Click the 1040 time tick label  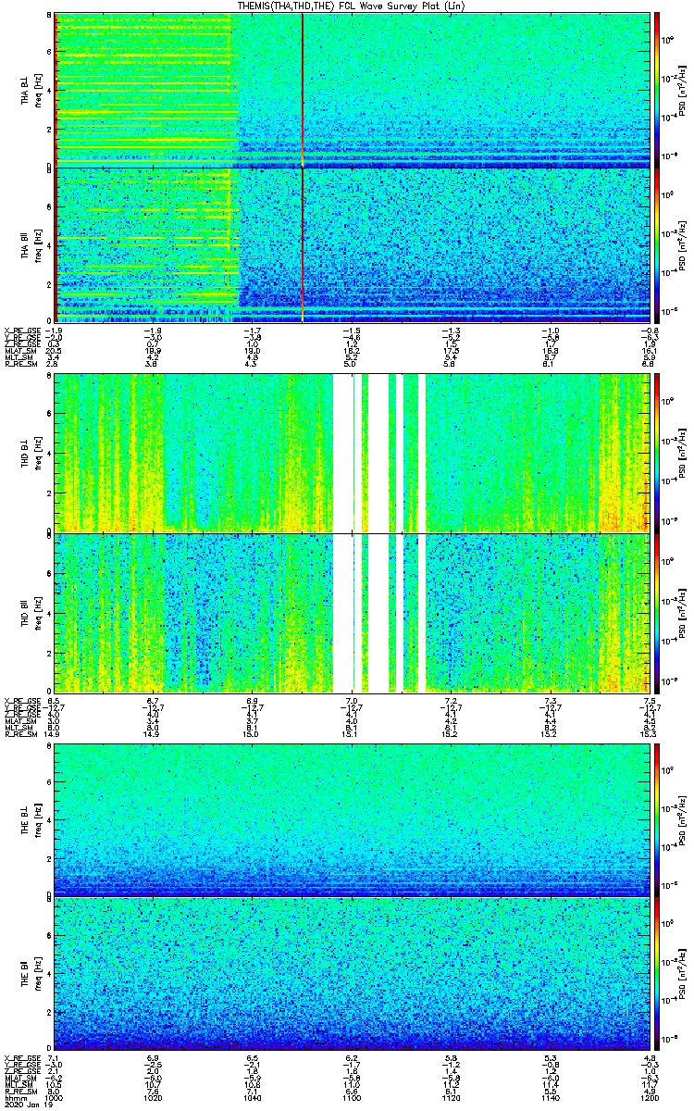tap(253, 1097)
